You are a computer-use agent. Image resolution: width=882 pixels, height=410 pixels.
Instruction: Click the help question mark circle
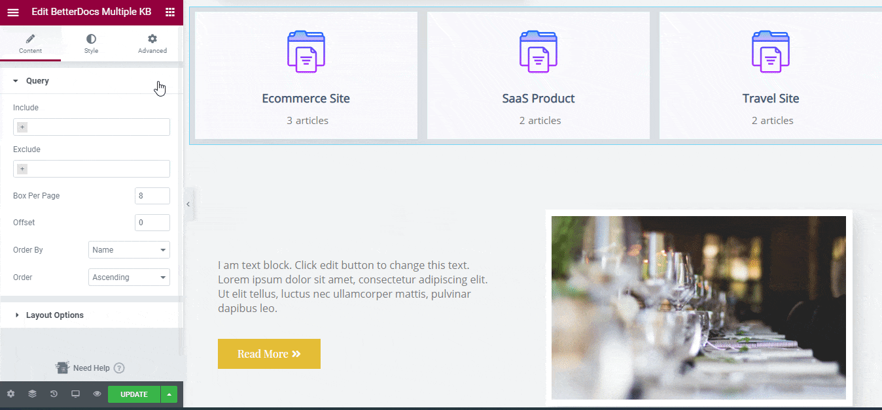119,368
